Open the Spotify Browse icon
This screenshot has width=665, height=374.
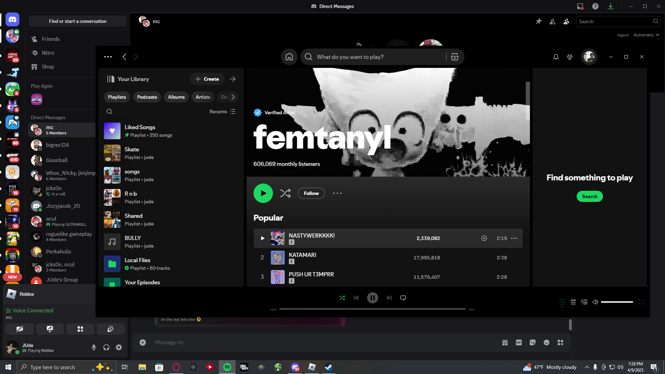[455, 57]
